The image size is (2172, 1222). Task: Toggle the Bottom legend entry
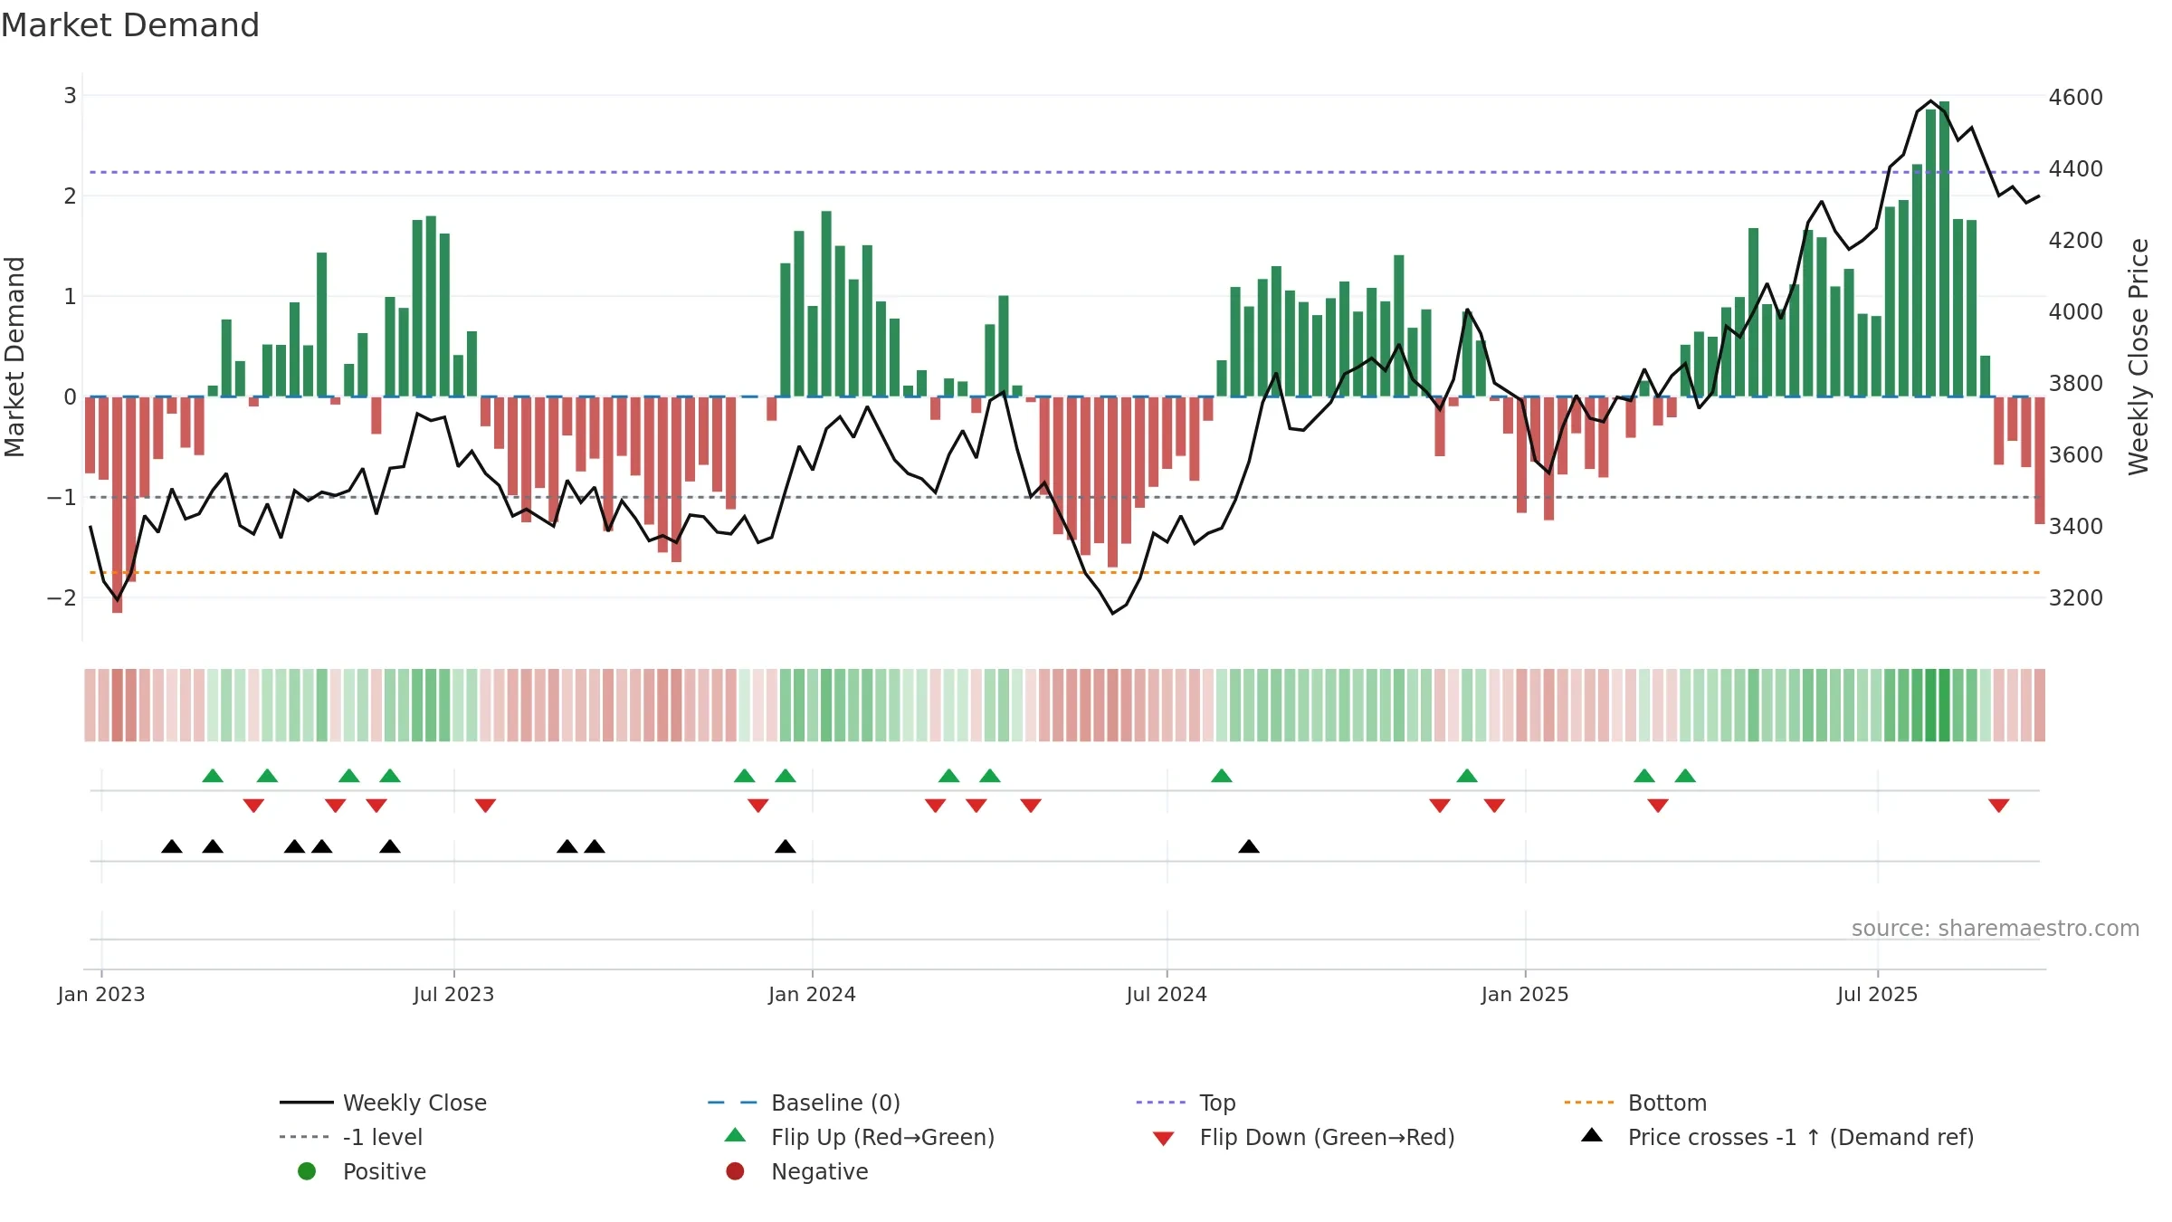point(1635,1103)
